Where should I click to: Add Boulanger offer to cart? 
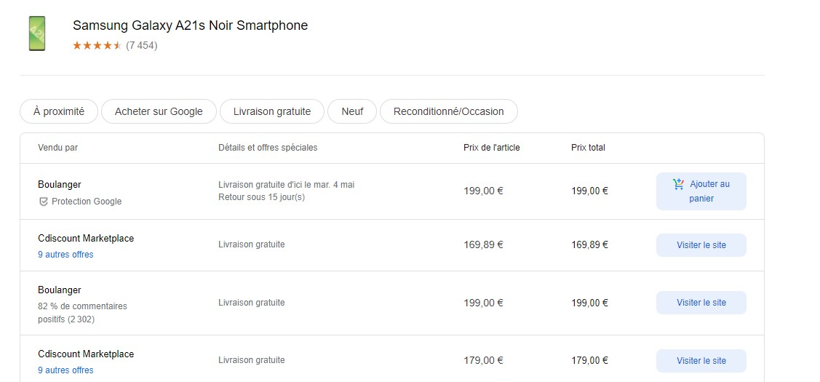coord(701,191)
